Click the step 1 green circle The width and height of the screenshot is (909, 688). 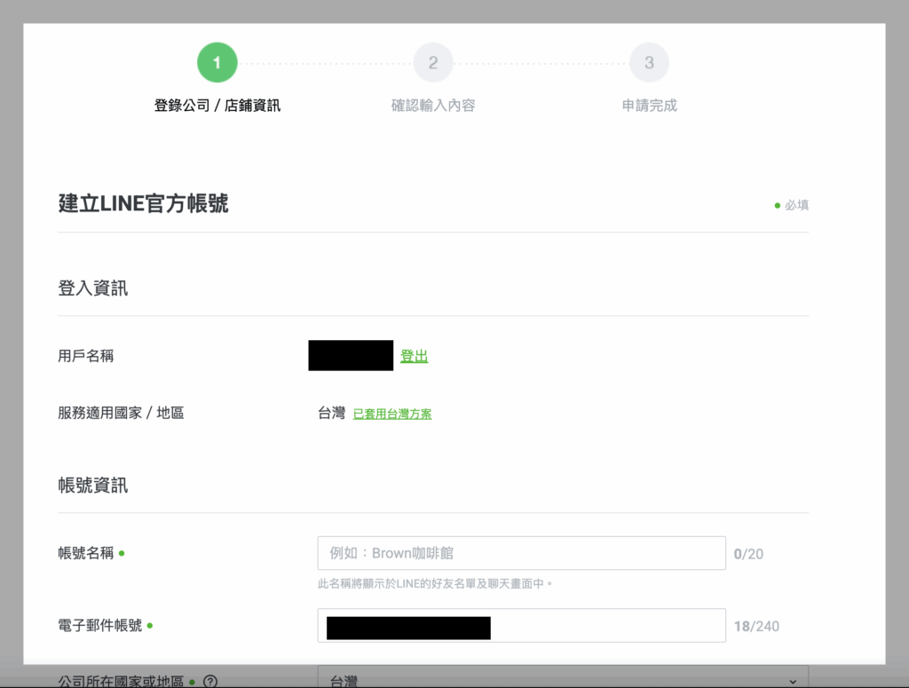pyautogui.click(x=217, y=63)
